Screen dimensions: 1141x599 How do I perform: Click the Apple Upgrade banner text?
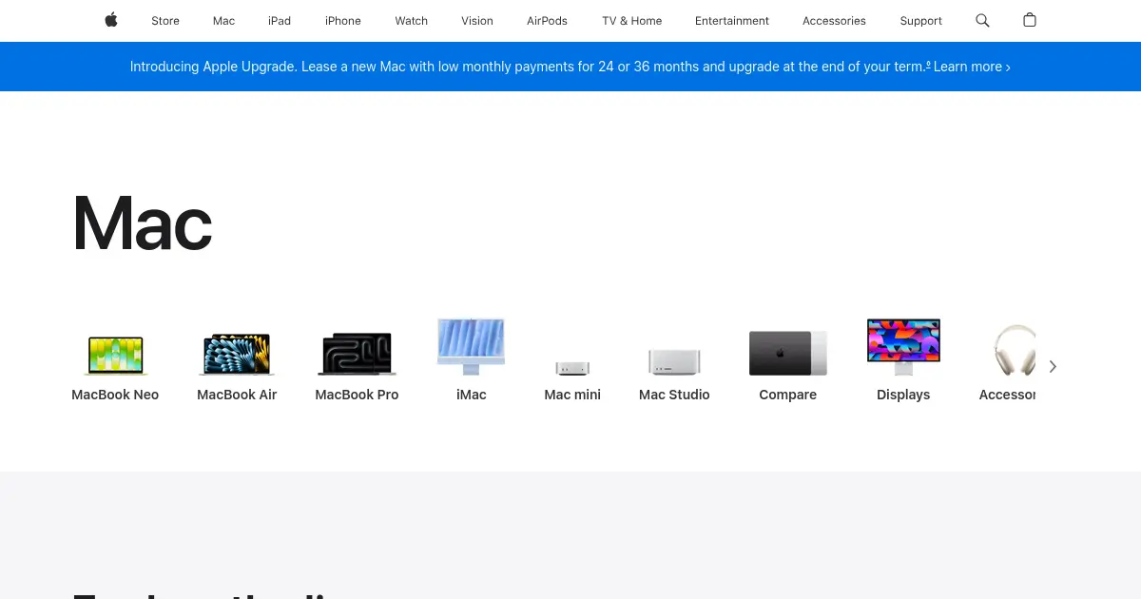click(x=530, y=67)
